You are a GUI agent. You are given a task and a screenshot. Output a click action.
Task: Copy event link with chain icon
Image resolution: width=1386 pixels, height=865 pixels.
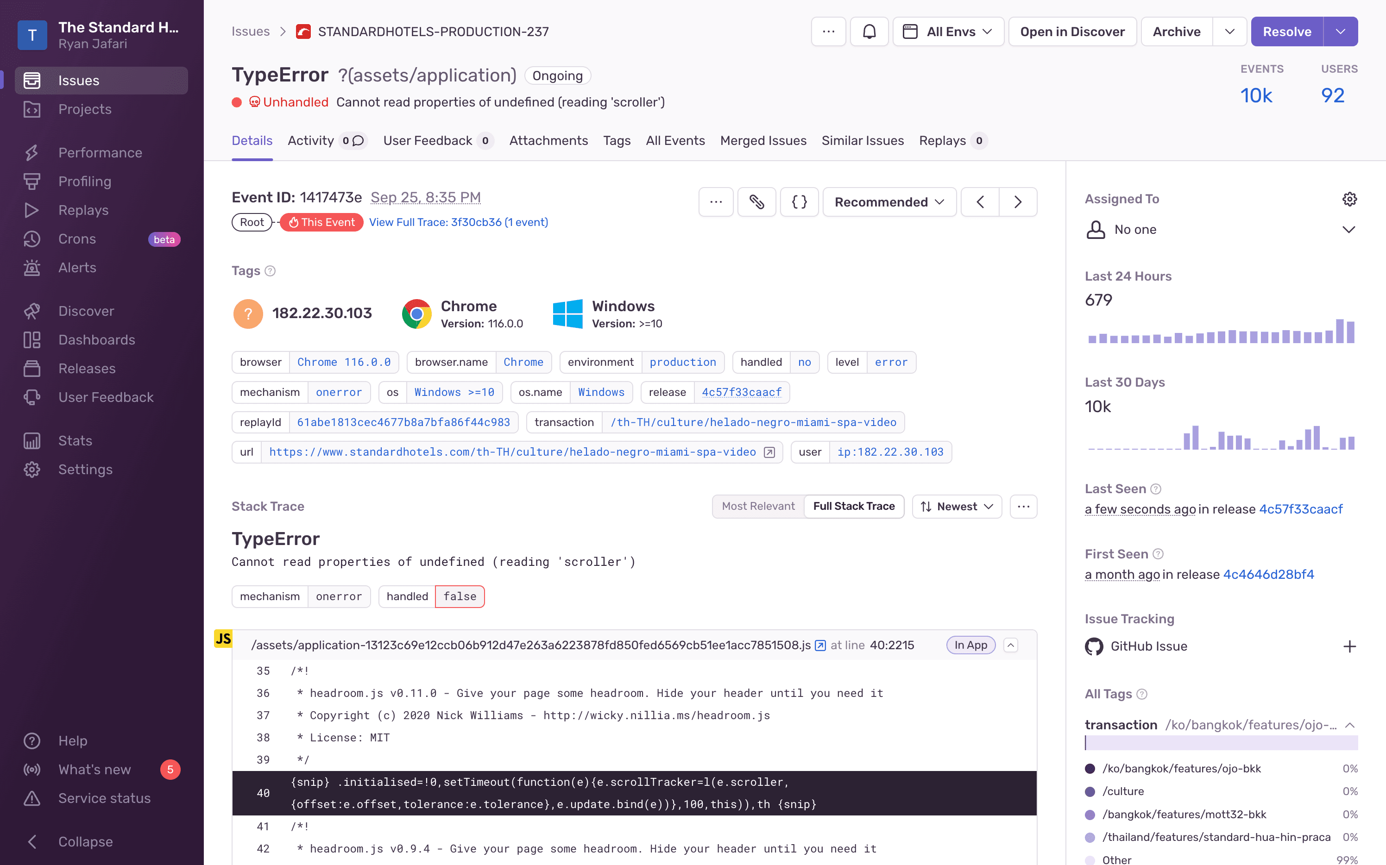click(x=756, y=202)
